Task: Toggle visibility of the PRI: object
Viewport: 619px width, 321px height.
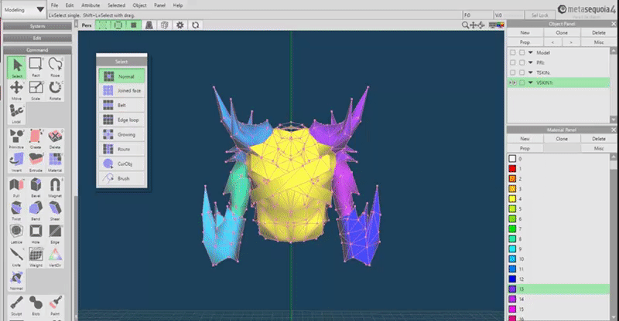Action: (x=512, y=63)
